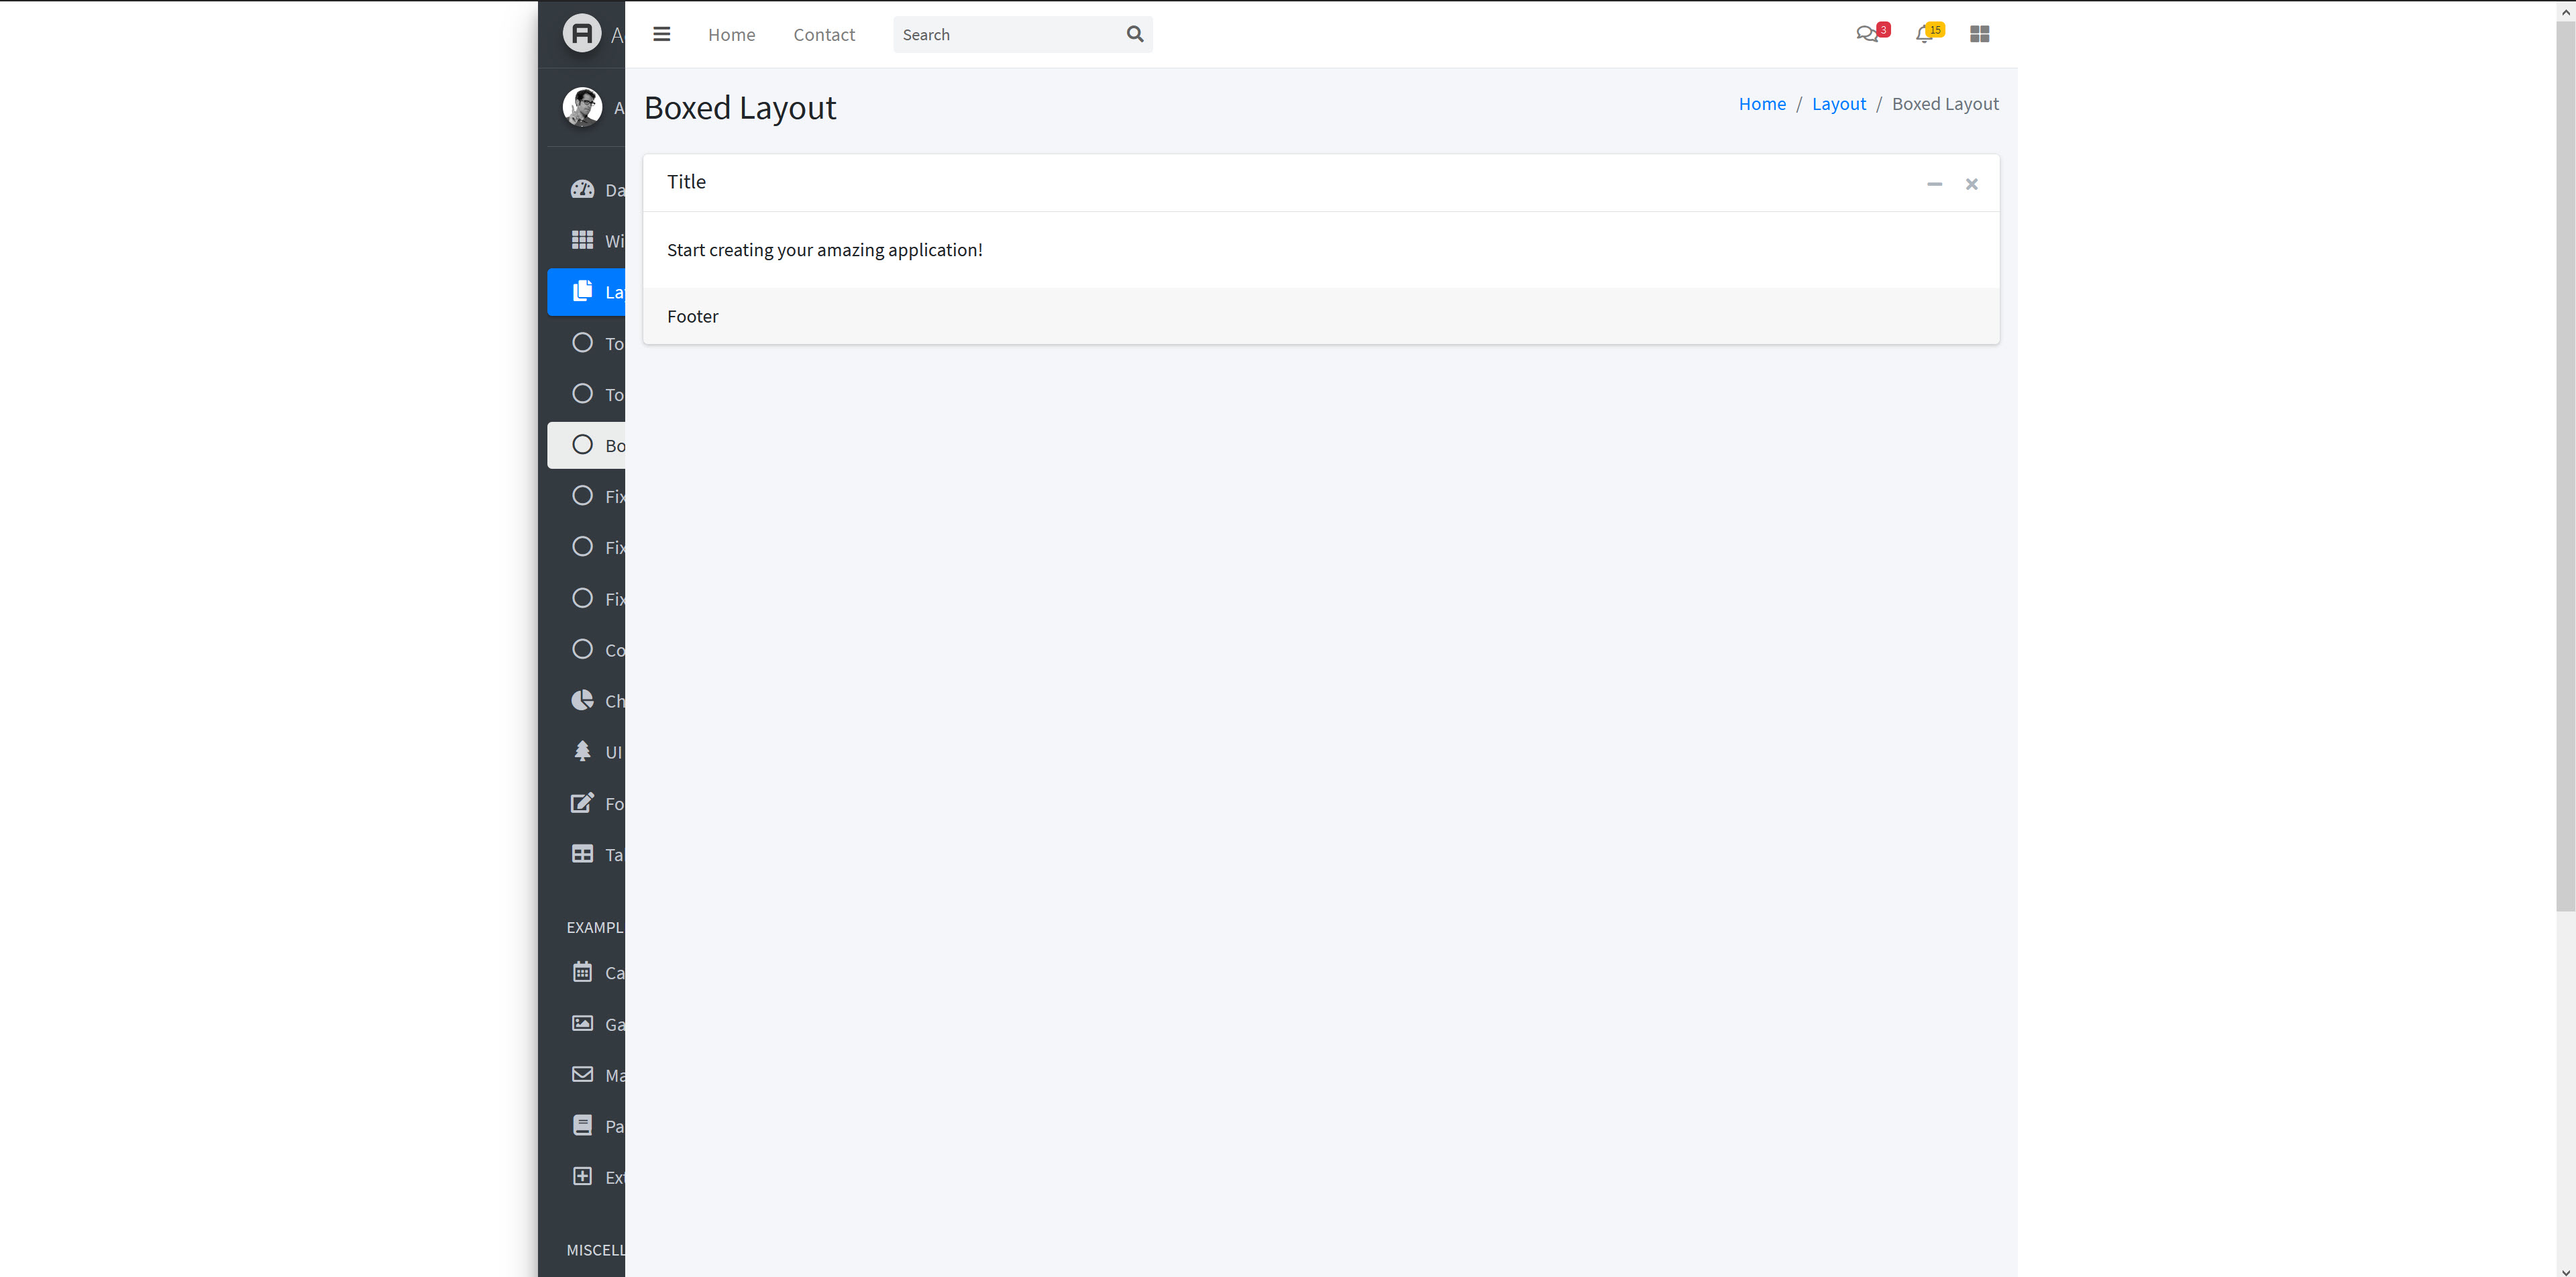Open Tables icon in sidebar
Screen dimensions: 2576x1277
click(x=582, y=854)
